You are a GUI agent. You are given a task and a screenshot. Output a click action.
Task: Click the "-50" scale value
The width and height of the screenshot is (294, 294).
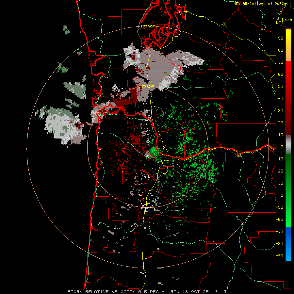[279, 207]
